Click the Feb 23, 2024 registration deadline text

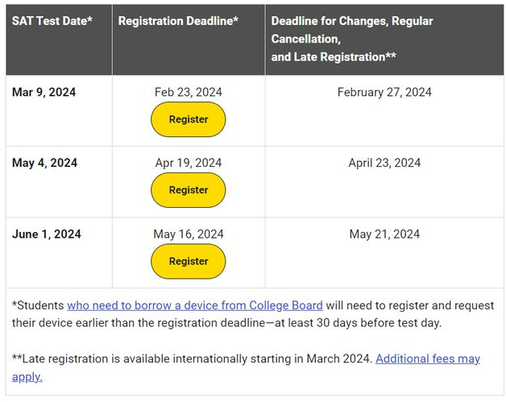[188, 93]
